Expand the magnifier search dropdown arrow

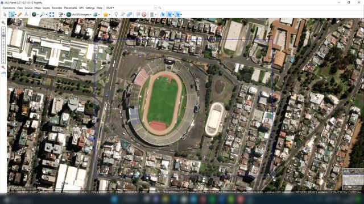(47, 15)
